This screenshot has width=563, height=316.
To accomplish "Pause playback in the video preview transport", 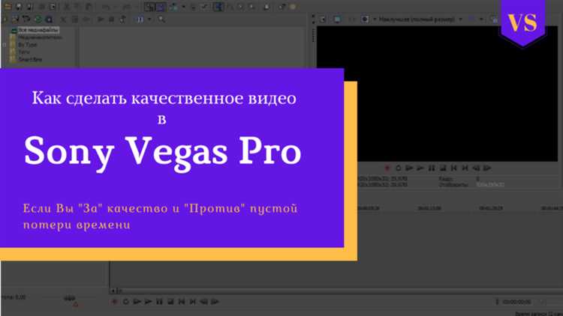I will click(432, 168).
